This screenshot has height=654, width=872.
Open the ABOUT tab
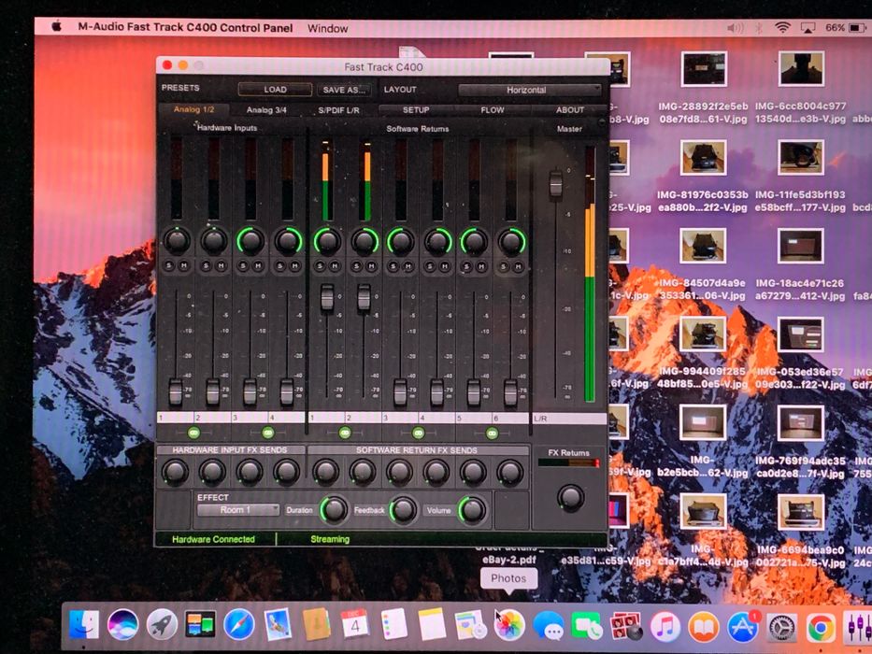pos(570,110)
